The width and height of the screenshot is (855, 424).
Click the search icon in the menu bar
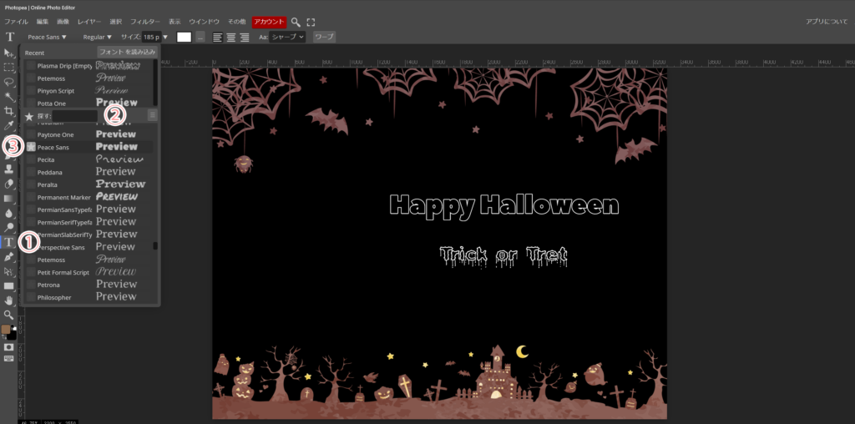tap(296, 22)
